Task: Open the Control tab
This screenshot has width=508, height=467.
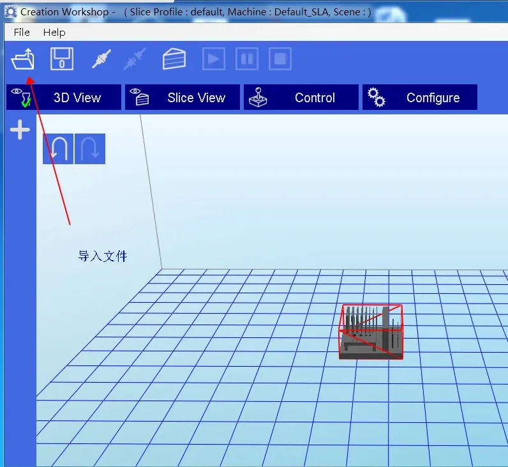Action: pos(301,97)
